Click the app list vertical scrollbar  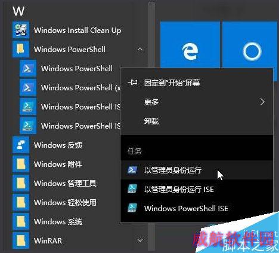[151, 126]
